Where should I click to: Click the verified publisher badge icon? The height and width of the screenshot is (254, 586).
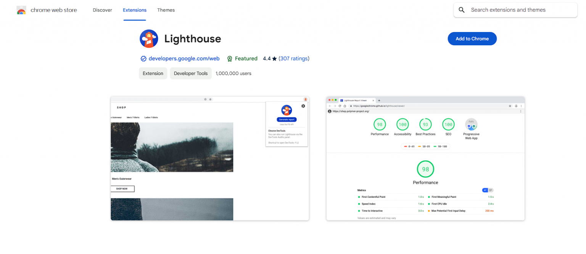[143, 59]
